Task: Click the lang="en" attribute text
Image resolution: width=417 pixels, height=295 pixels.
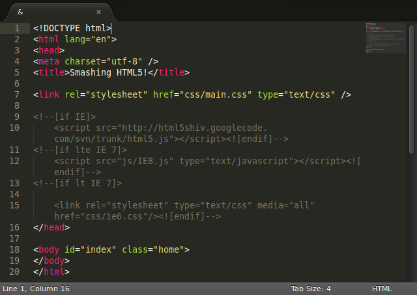Action: [x=88, y=39]
